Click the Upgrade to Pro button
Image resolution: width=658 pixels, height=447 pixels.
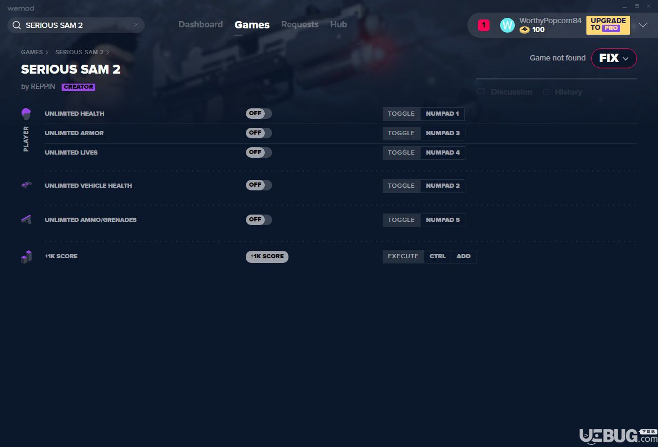[x=608, y=25]
